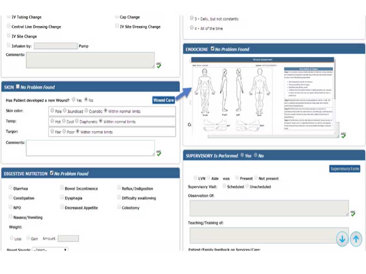Screen dimensions: 366x274
Task: Select weight Gain radio button
Action: coord(28,237)
